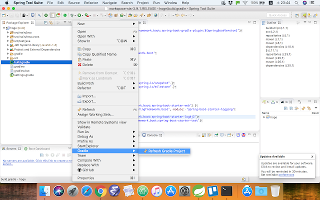The width and height of the screenshot is (320, 200).
Task: Click the Debug bug toolbar icon
Action: 72,15
